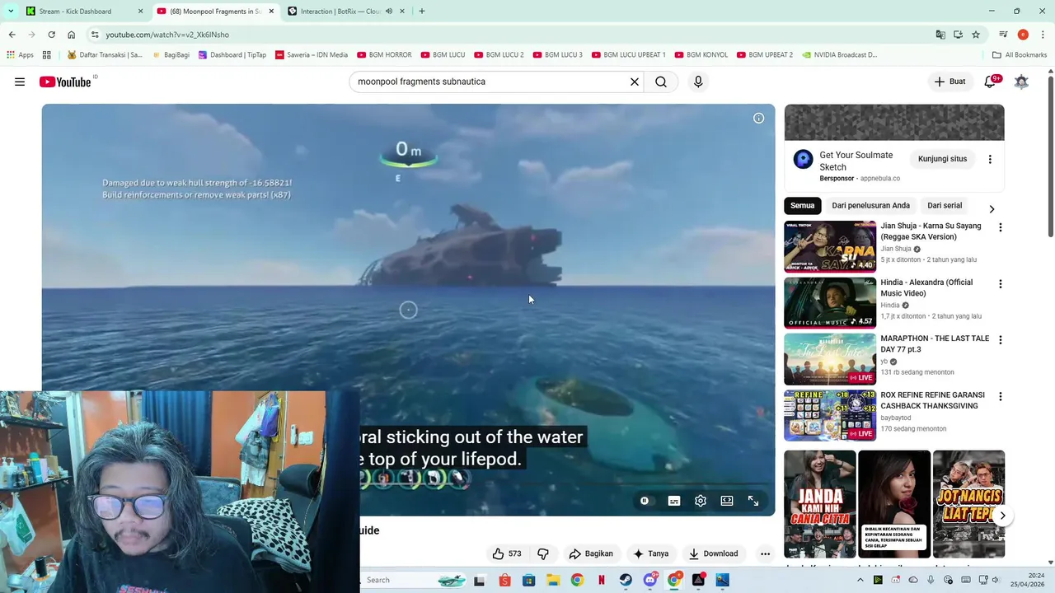Click the Kunjungi situs button
1055x593 pixels.
tap(942, 159)
